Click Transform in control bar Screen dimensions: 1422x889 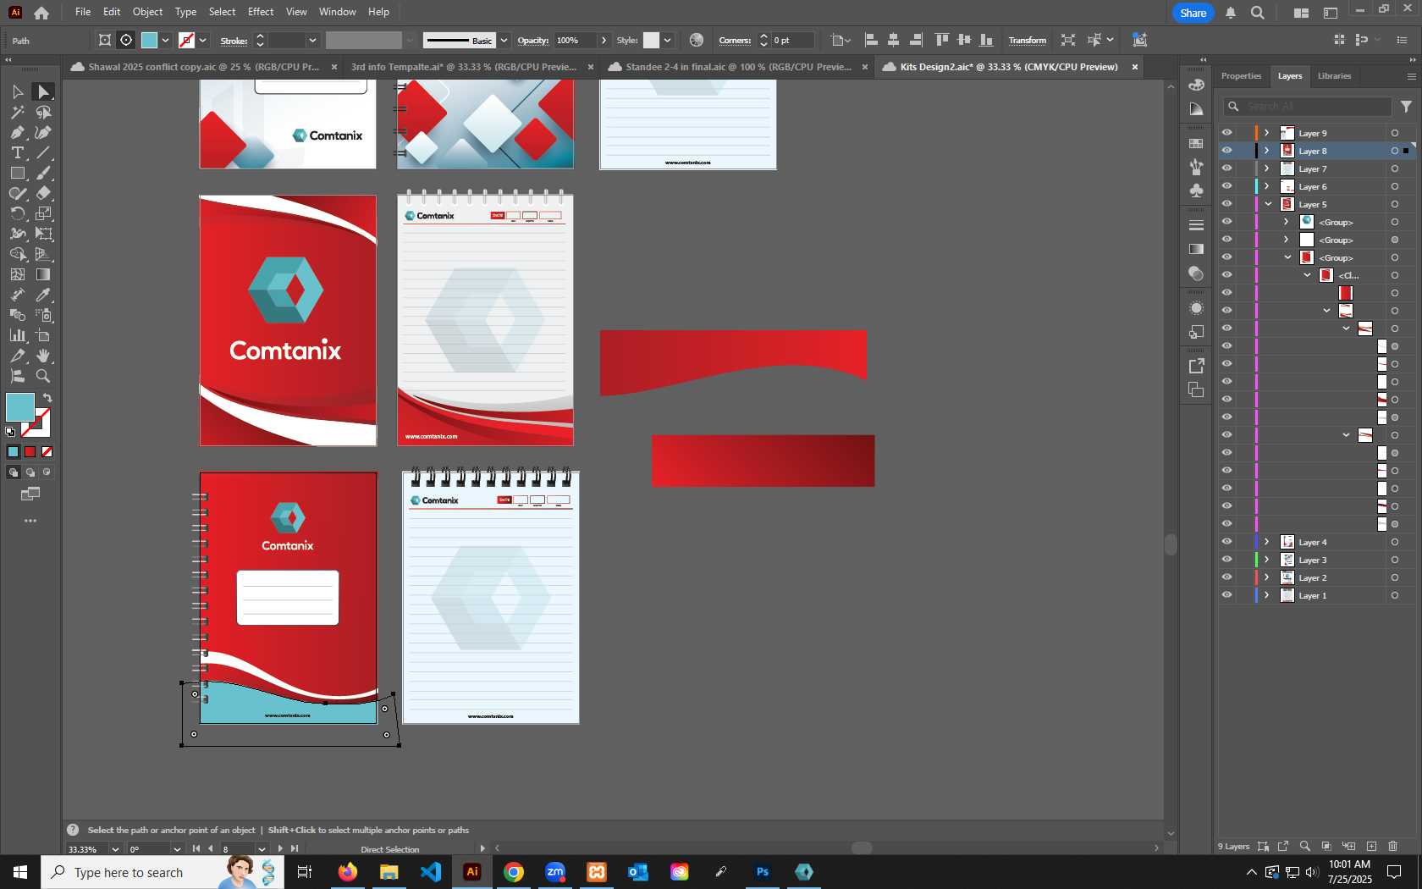coord(1028,40)
